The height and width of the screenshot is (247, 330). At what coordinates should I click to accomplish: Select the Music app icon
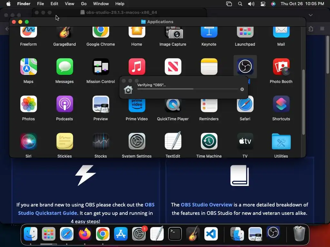click(x=137, y=67)
